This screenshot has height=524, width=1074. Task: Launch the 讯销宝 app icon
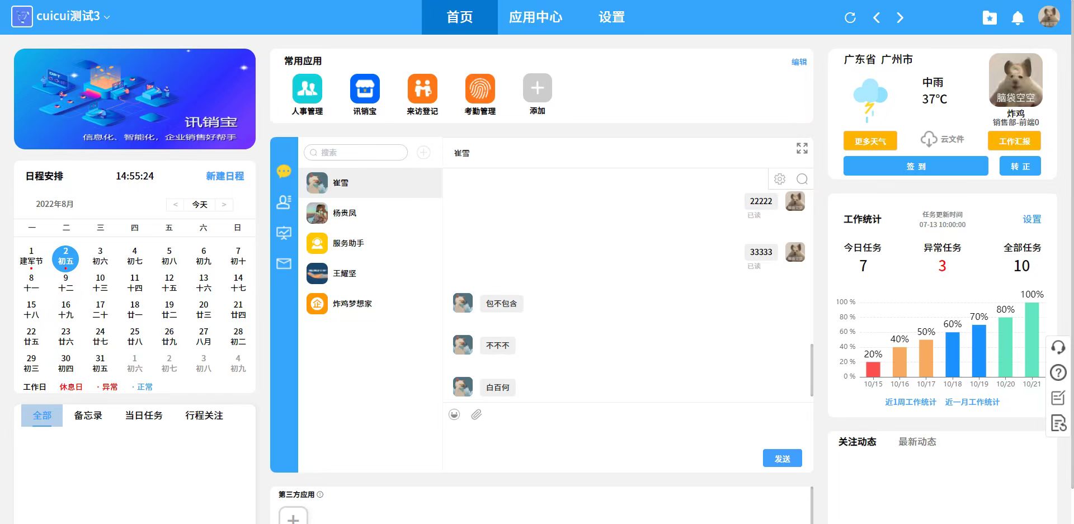pos(365,88)
